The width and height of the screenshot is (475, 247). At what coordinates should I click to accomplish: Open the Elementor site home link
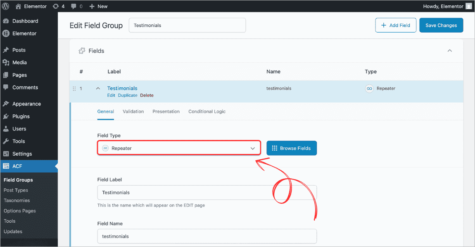[x=31, y=6]
